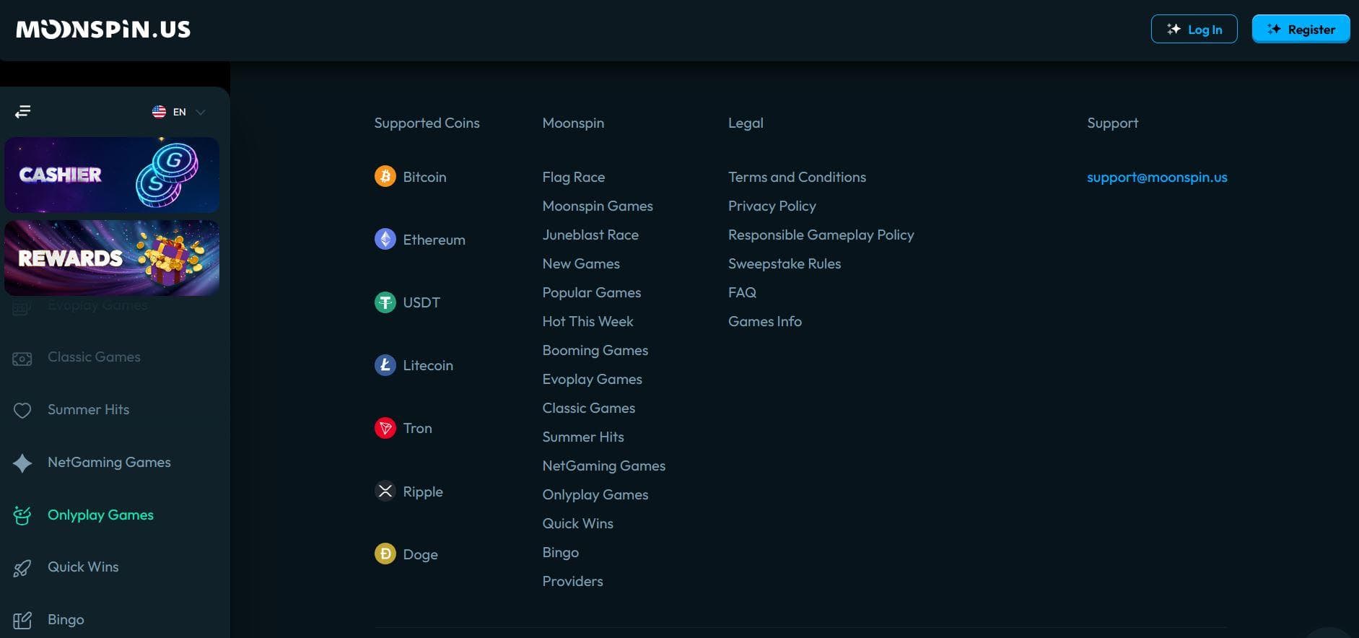Open Bingo in the sidebar
The image size is (1359, 638).
tap(66, 620)
